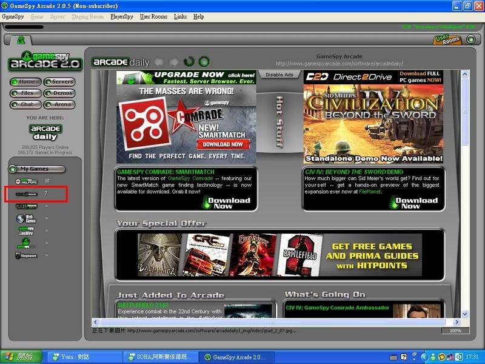Expand the Web Games arrow
Screen dimensions: 485x364
46,218
